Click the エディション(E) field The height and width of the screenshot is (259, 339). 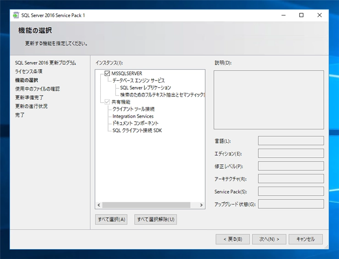(x=291, y=153)
